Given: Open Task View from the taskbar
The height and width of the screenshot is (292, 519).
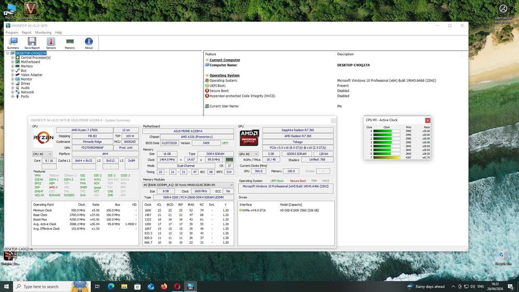Looking at the screenshot, I should pyautogui.click(x=97, y=286).
